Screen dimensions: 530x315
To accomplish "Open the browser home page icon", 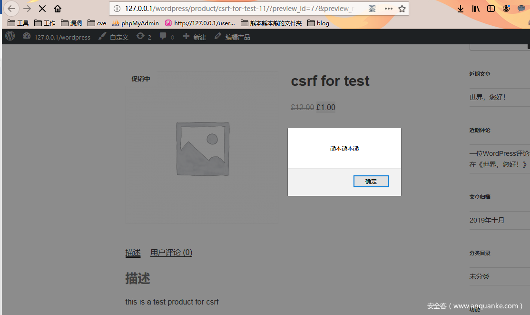I will [58, 9].
